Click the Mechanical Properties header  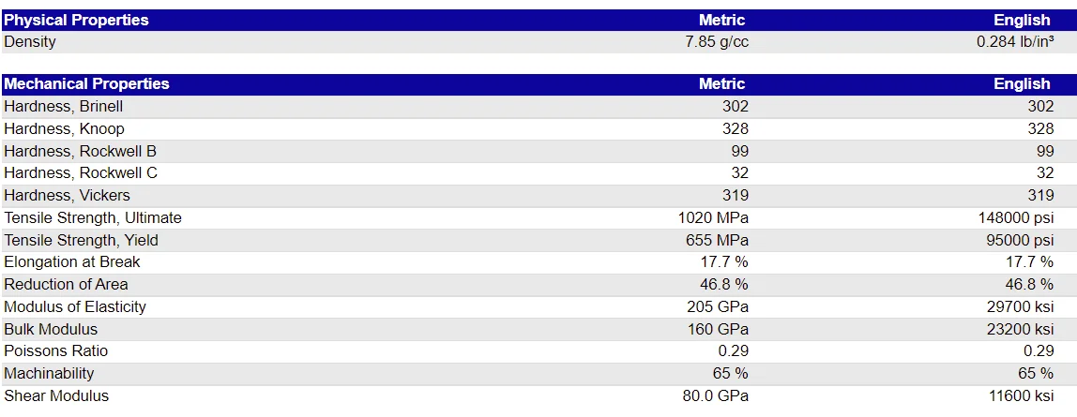click(86, 83)
